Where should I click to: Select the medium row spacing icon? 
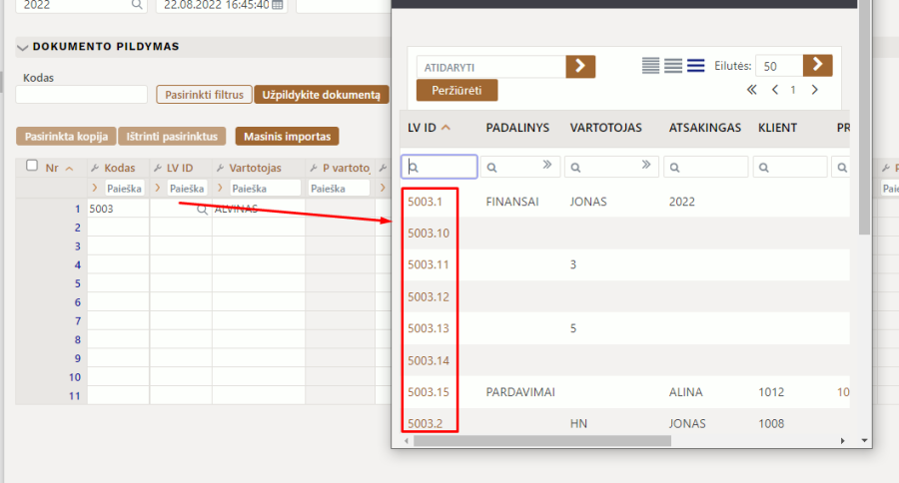coord(673,65)
